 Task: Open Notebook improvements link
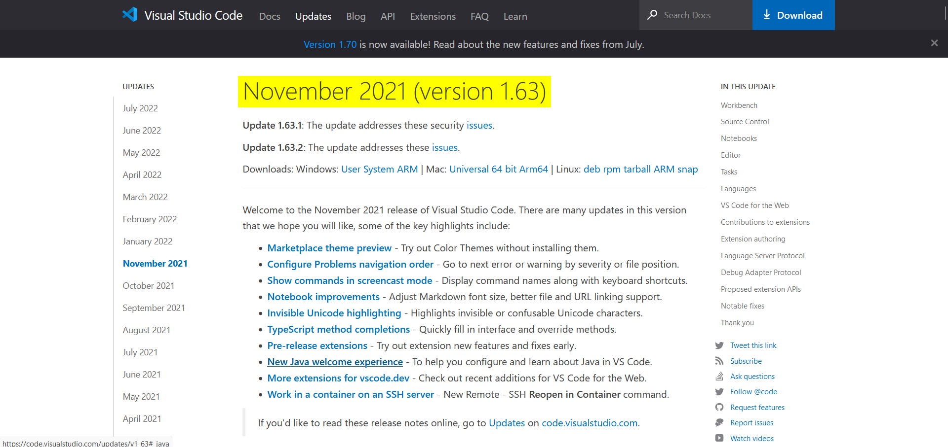coord(323,297)
